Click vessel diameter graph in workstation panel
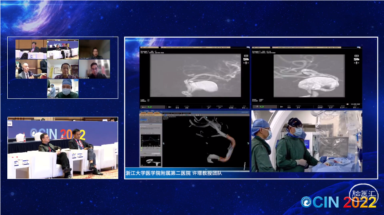 coord(150,140)
